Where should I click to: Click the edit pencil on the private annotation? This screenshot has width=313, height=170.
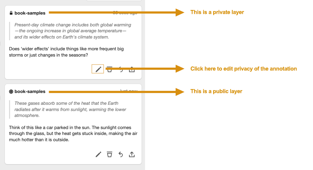pyautogui.click(x=98, y=69)
